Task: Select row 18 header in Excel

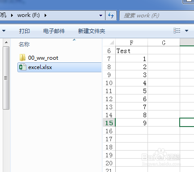Action: (x=109, y=147)
